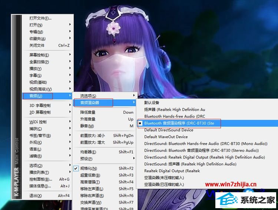Open the 打开文件(F)... menu entry
Screen dimensions: 278x210
click(x=47, y=18)
